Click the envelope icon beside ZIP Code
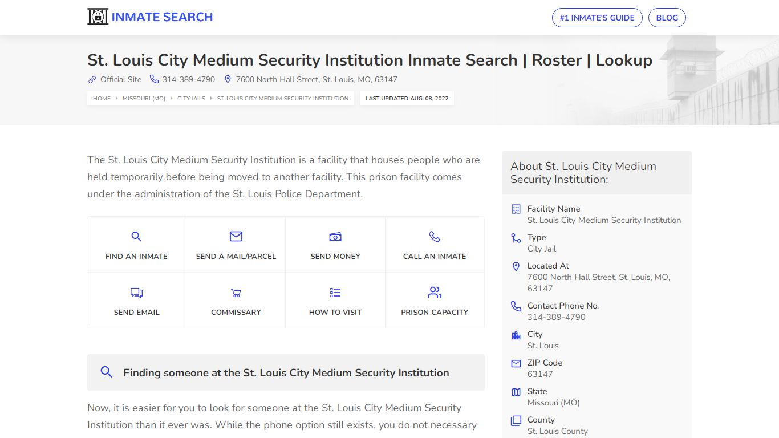The width and height of the screenshot is (779, 438). click(x=516, y=363)
